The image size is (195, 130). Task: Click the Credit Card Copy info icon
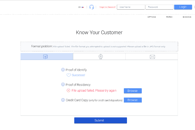pyautogui.click(x=63, y=100)
